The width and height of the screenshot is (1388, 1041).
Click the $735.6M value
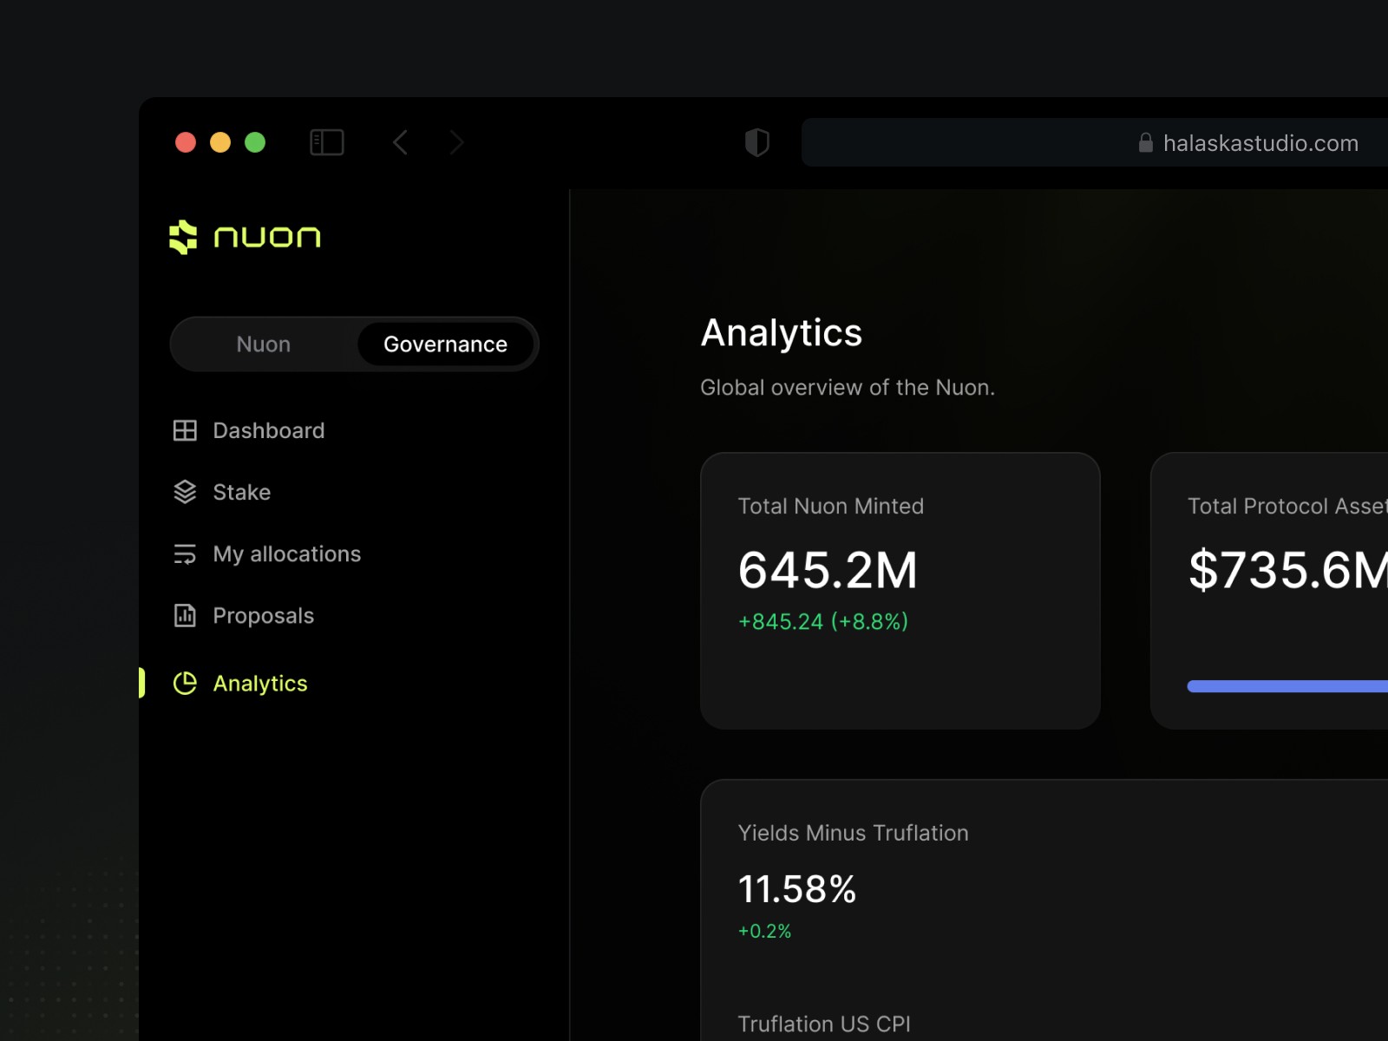click(x=1287, y=570)
